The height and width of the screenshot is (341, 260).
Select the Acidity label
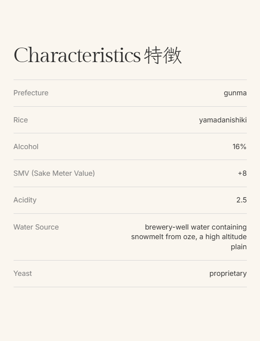(25, 200)
